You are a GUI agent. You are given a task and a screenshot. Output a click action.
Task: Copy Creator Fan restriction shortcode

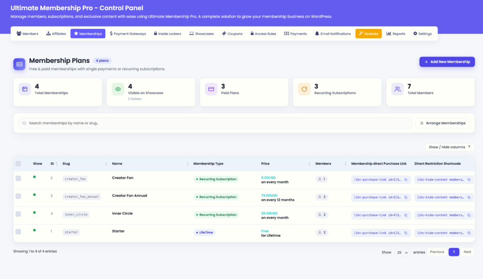(469, 180)
